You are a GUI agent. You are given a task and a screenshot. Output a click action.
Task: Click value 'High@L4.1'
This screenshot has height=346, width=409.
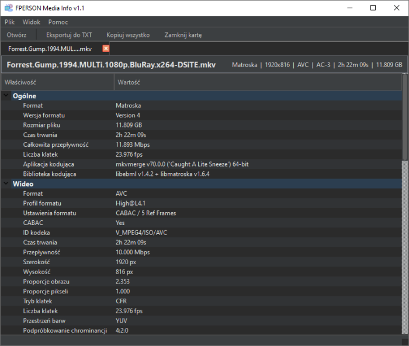[x=130, y=203]
